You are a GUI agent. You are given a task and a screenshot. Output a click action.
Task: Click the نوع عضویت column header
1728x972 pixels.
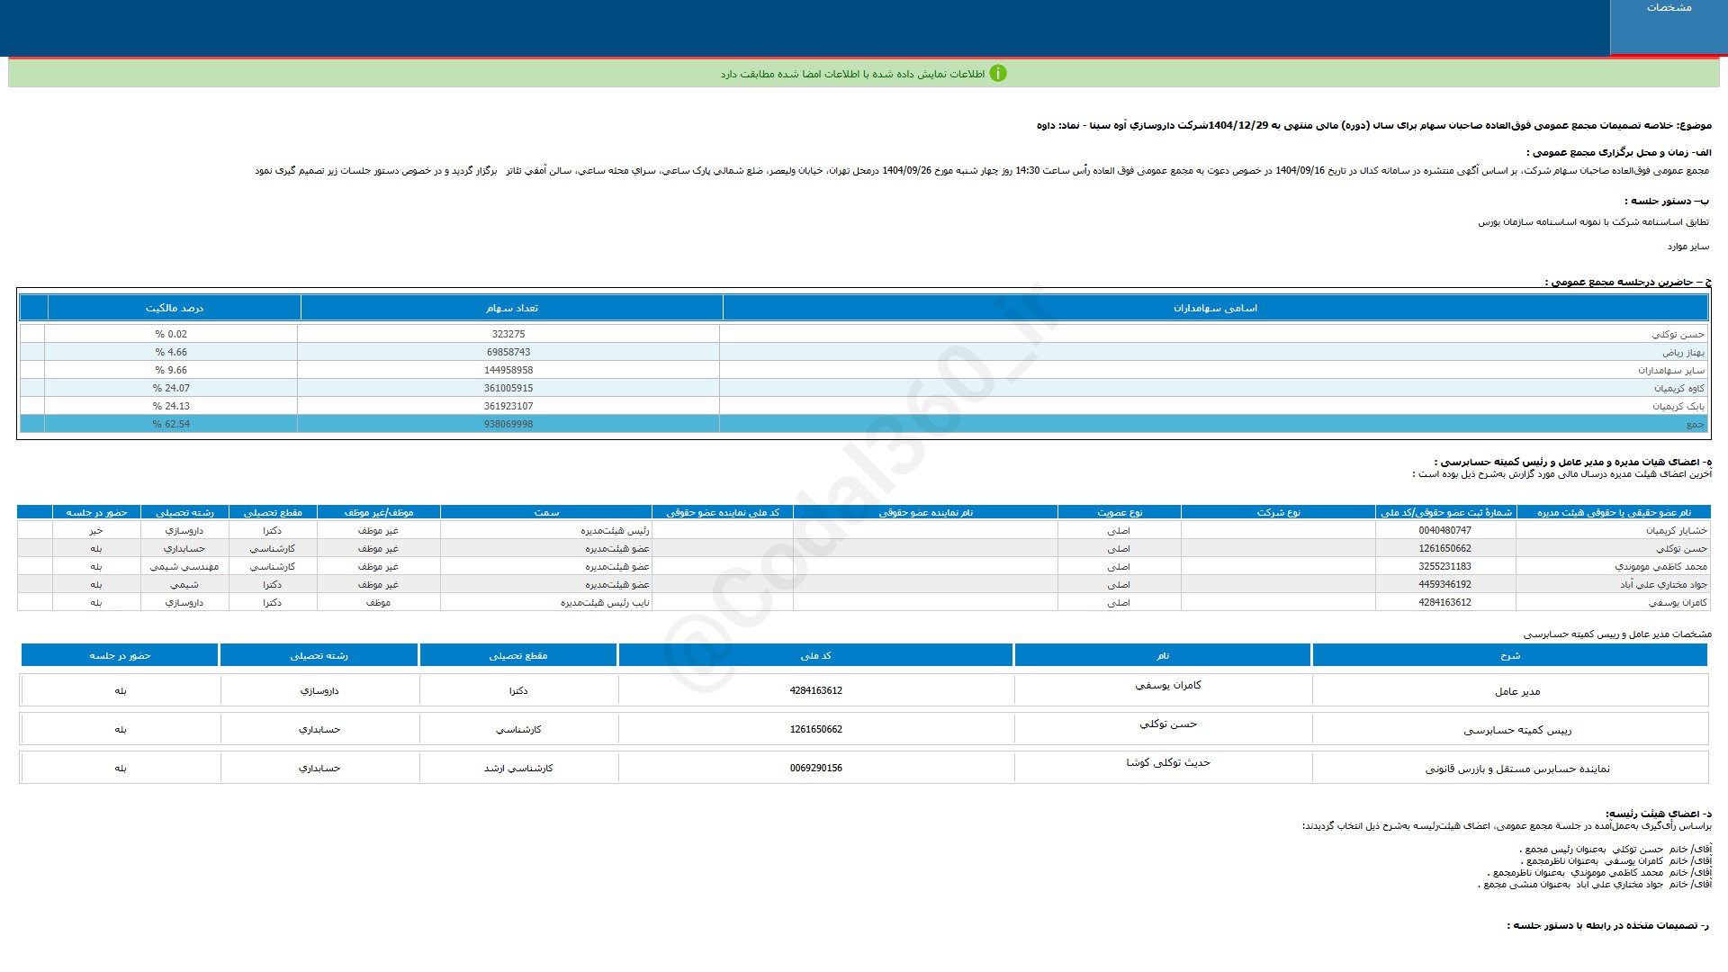click(x=1119, y=513)
